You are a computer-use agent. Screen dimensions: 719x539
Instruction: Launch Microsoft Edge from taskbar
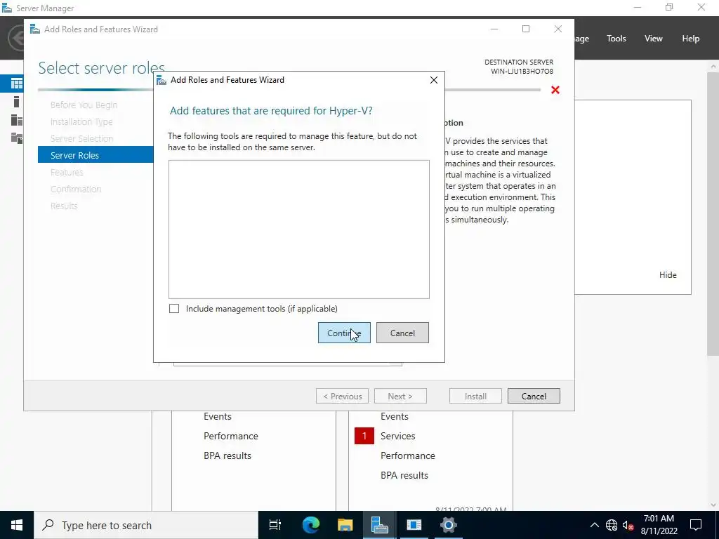(x=310, y=525)
